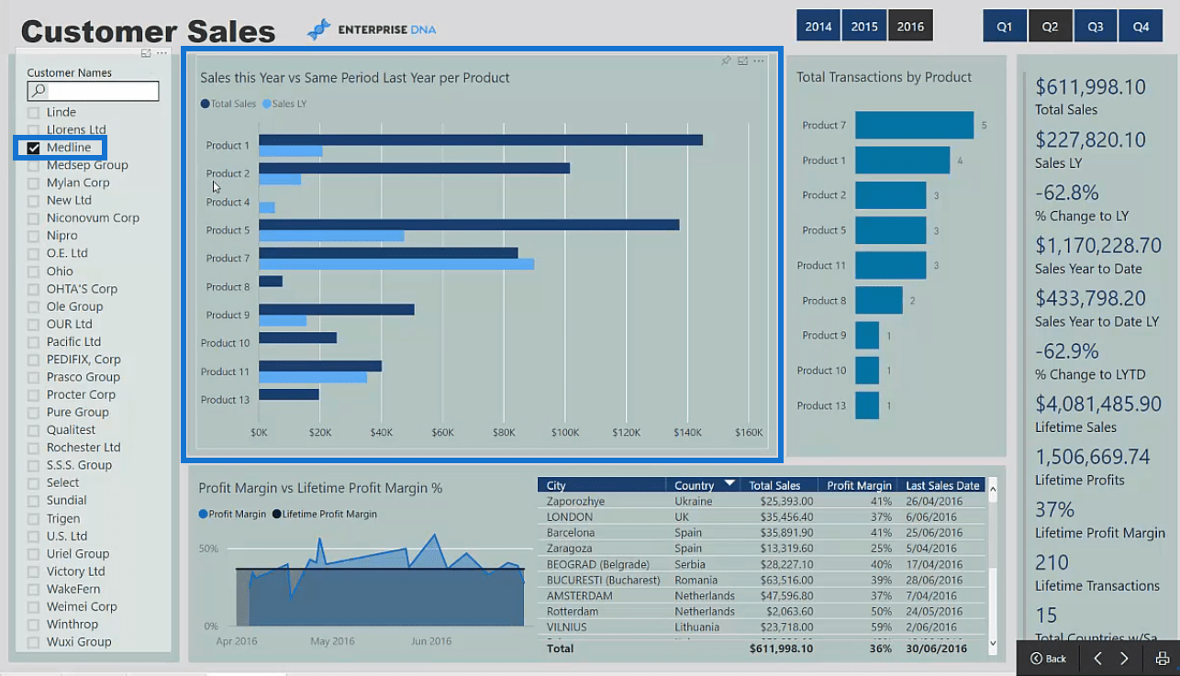1180x676 pixels.
Task: Click the -62.8% Change to LY card
Action: coord(1081,202)
